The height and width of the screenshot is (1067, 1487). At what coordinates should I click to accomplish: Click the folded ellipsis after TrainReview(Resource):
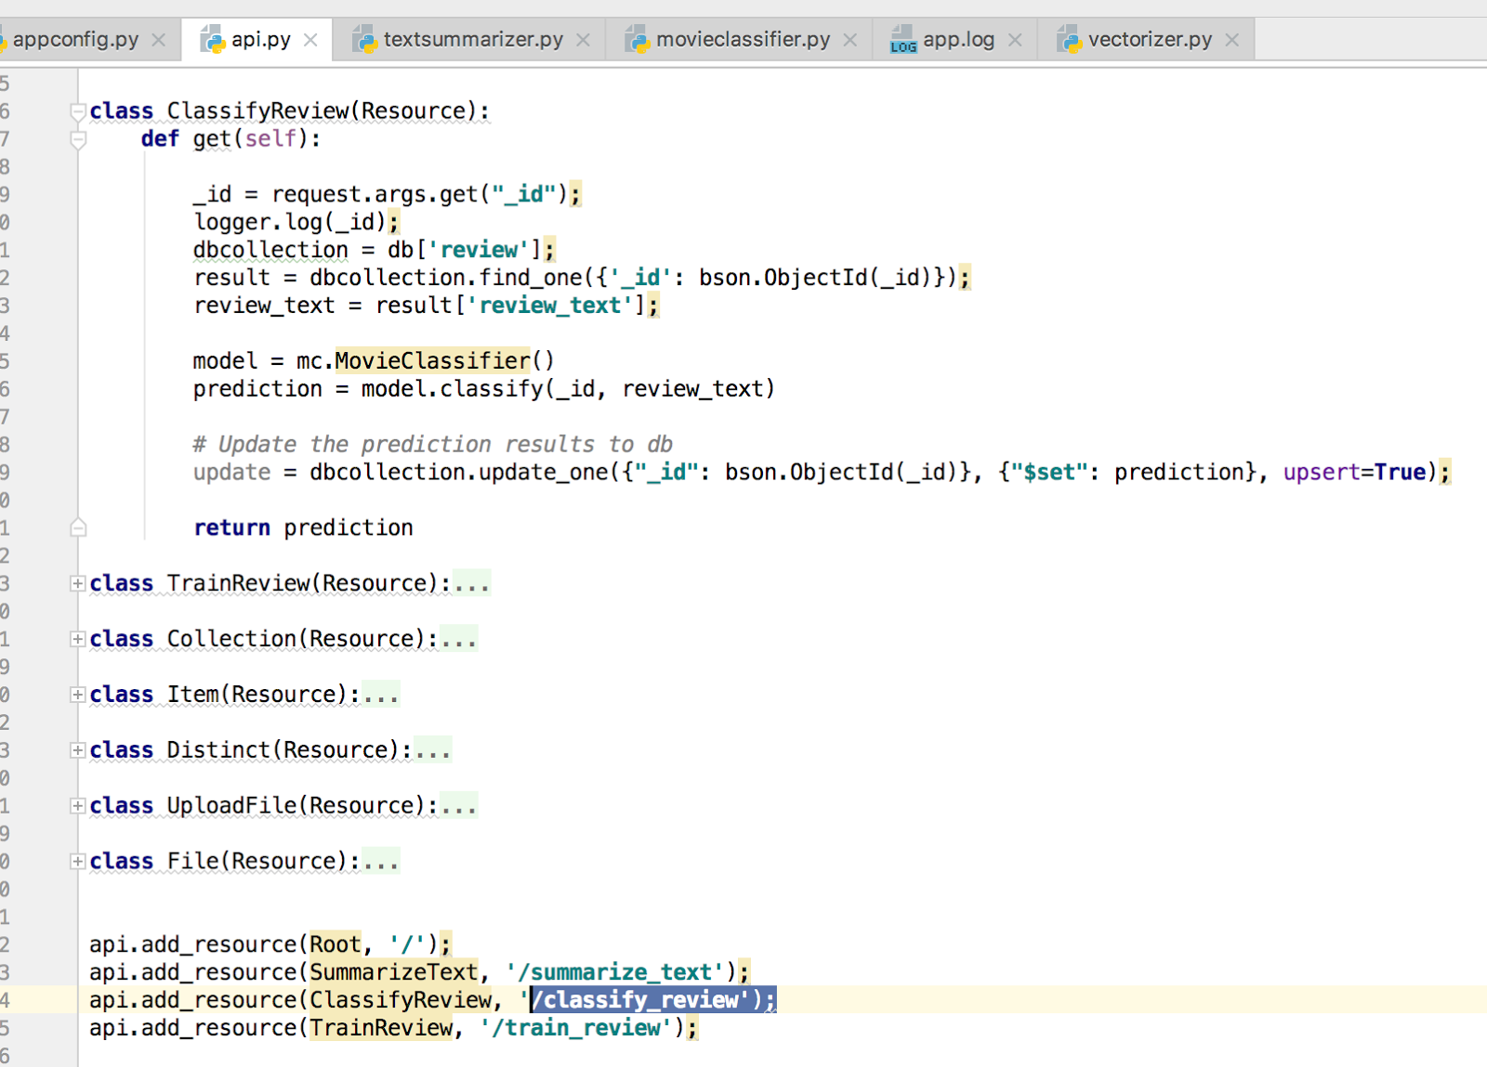click(x=471, y=583)
